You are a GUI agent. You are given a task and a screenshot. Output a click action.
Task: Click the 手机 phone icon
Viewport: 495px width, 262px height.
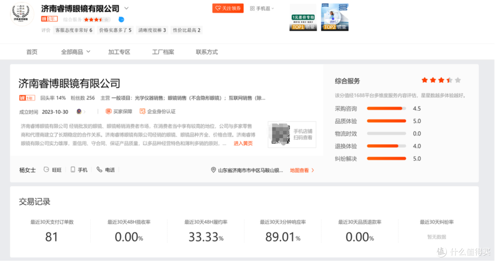pyautogui.click(x=73, y=170)
